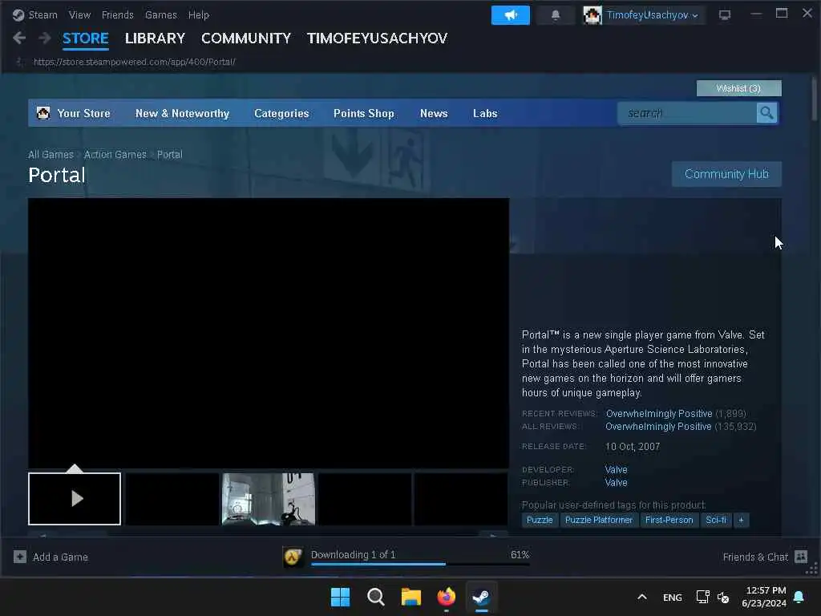Open Points Shop
Screen dimensions: 821x616
364,113
